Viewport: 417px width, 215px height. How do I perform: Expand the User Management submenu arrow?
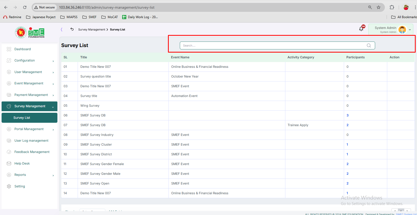coord(53,73)
